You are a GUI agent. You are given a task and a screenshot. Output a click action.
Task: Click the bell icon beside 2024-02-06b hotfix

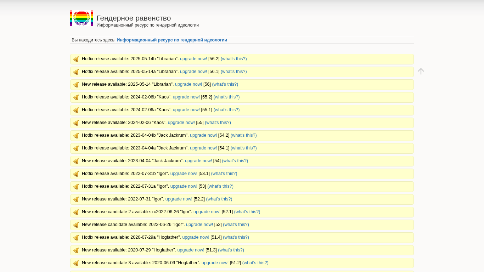point(76,97)
